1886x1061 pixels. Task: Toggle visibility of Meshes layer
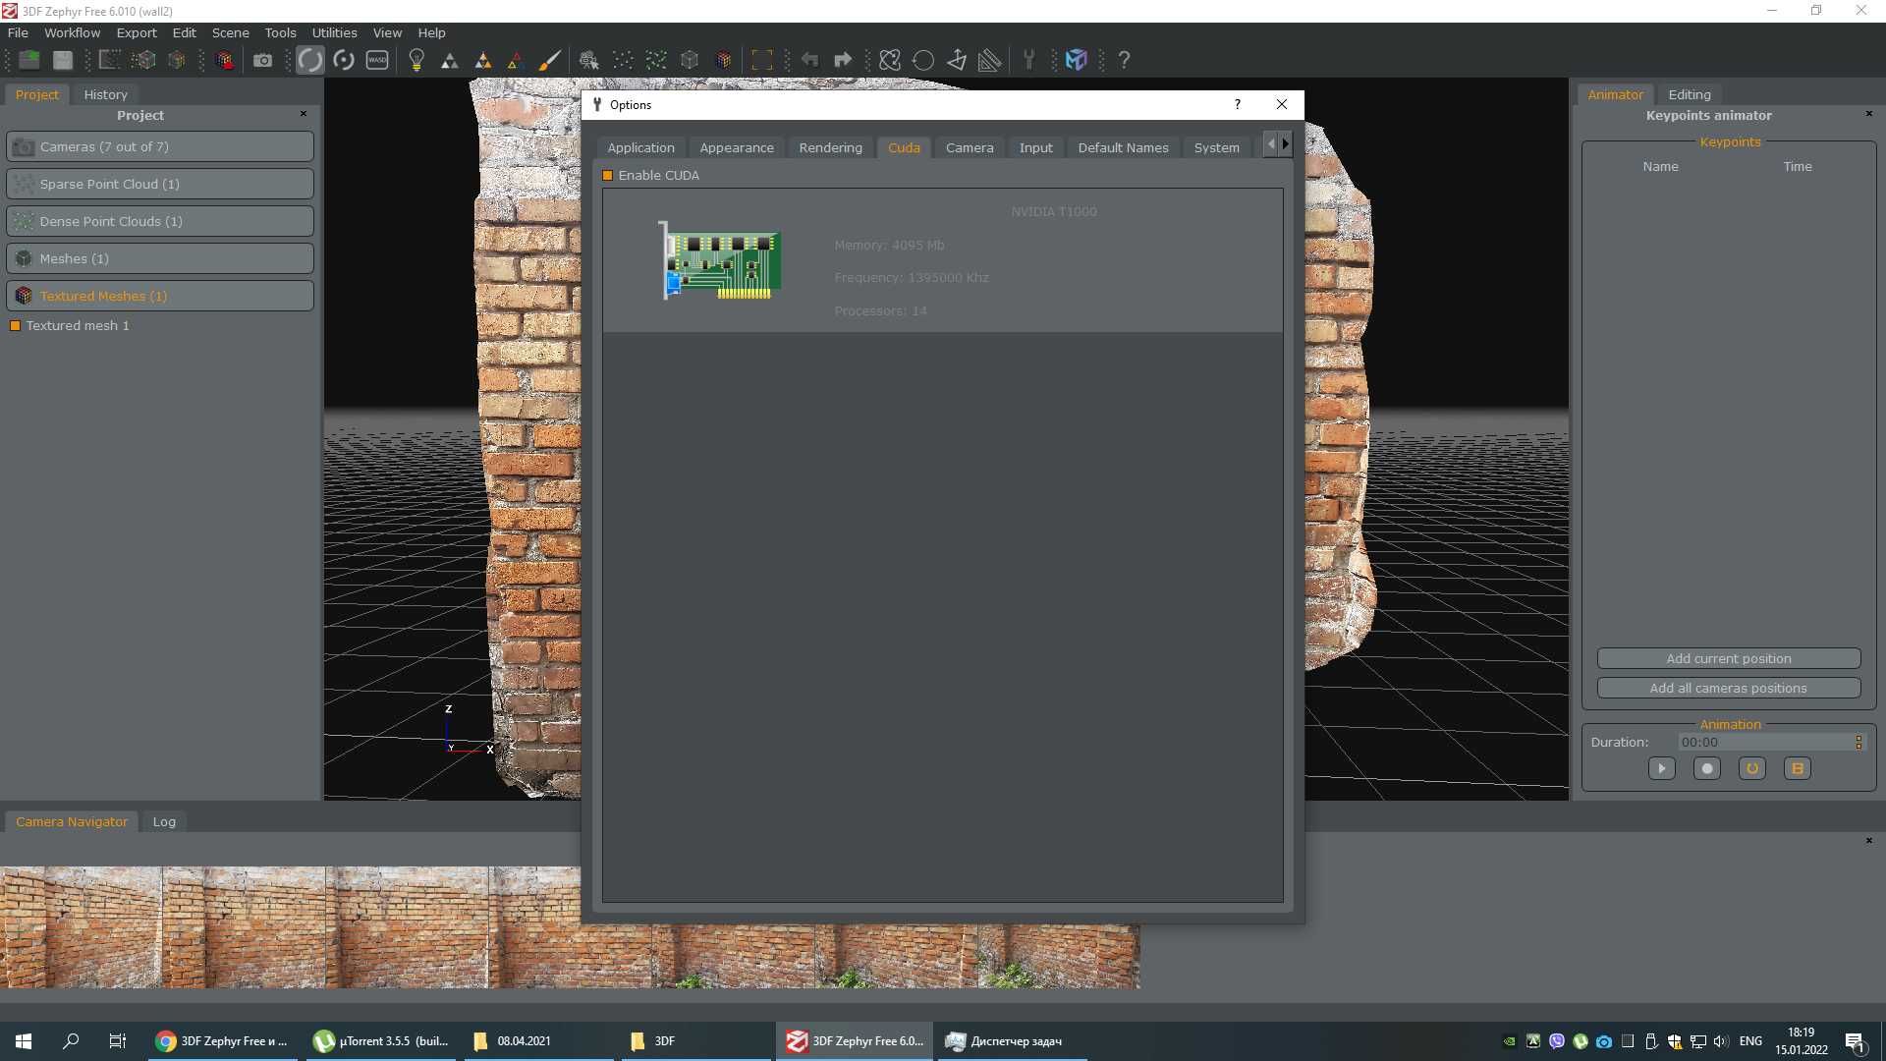point(24,257)
